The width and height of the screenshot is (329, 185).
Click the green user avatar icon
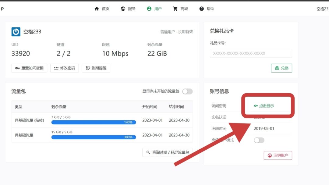(149, 9)
